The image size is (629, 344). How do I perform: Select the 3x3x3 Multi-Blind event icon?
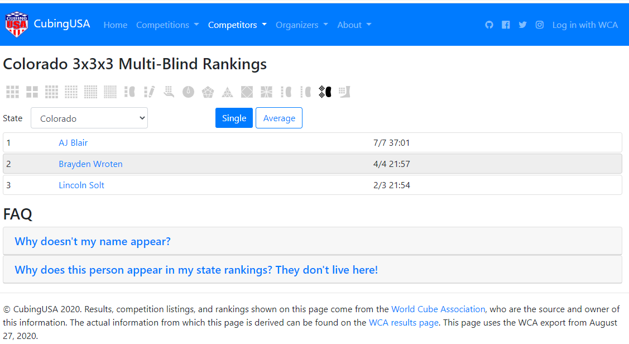click(x=325, y=92)
